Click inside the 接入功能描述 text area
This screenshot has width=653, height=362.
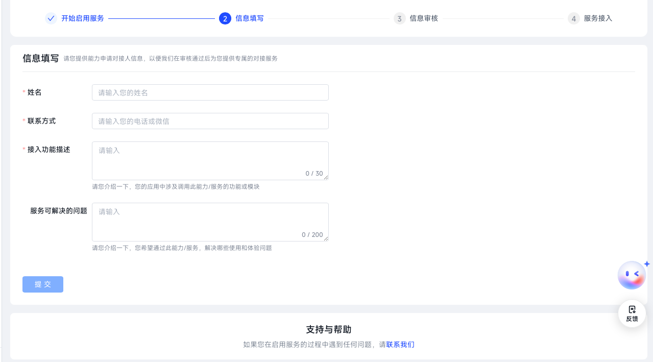pyautogui.click(x=210, y=161)
